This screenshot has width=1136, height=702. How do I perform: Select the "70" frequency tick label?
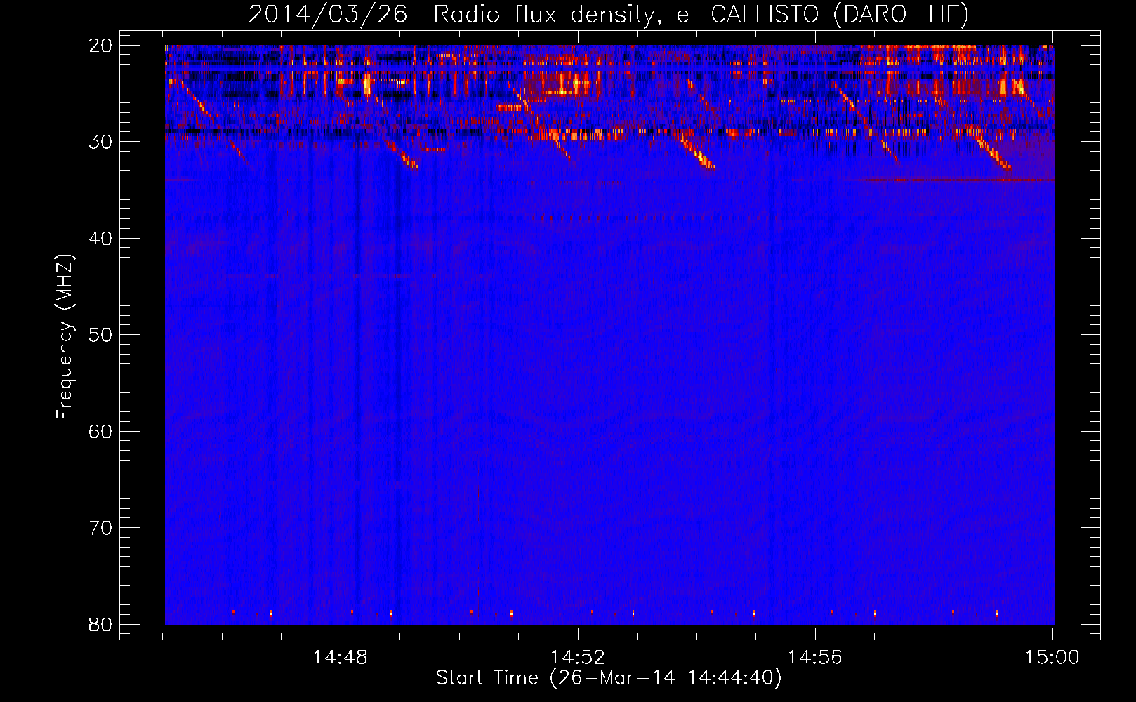tap(101, 528)
